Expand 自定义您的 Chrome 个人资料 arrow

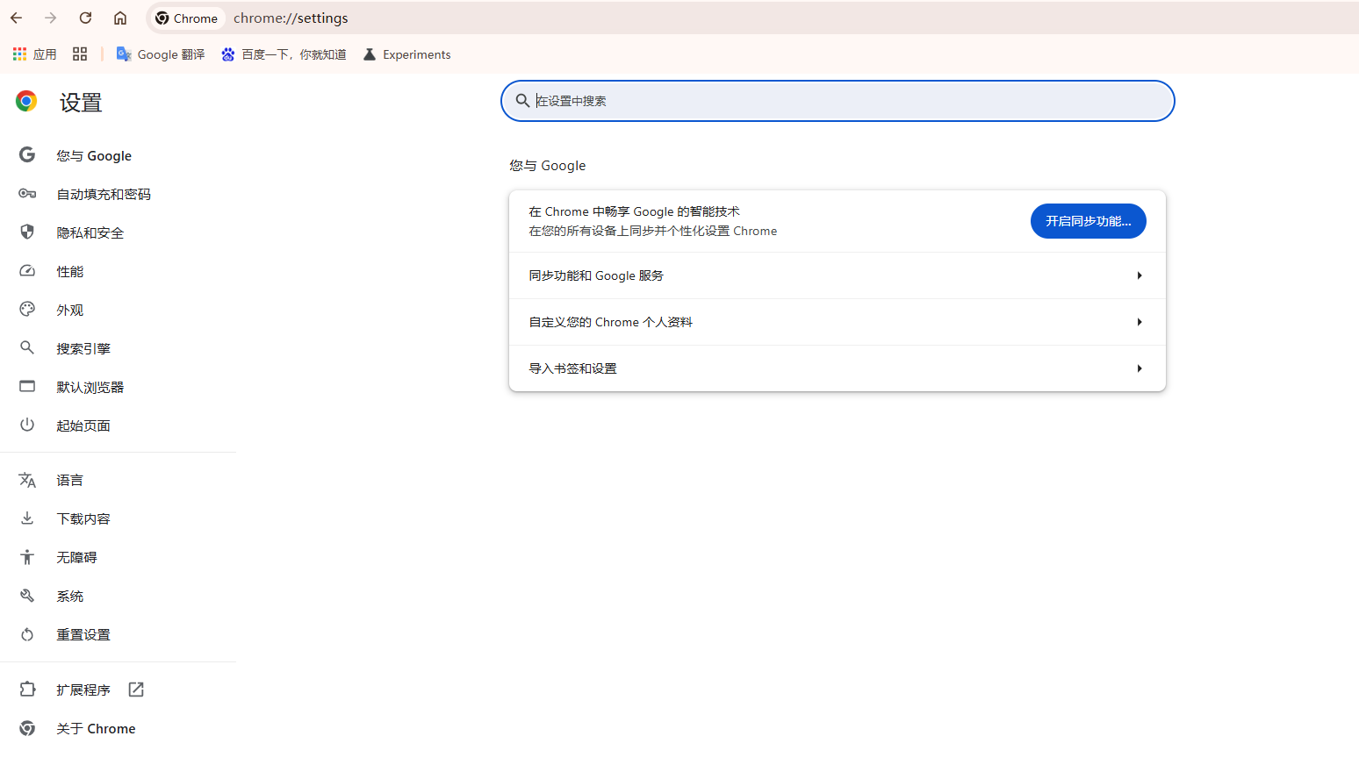tap(1140, 322)
